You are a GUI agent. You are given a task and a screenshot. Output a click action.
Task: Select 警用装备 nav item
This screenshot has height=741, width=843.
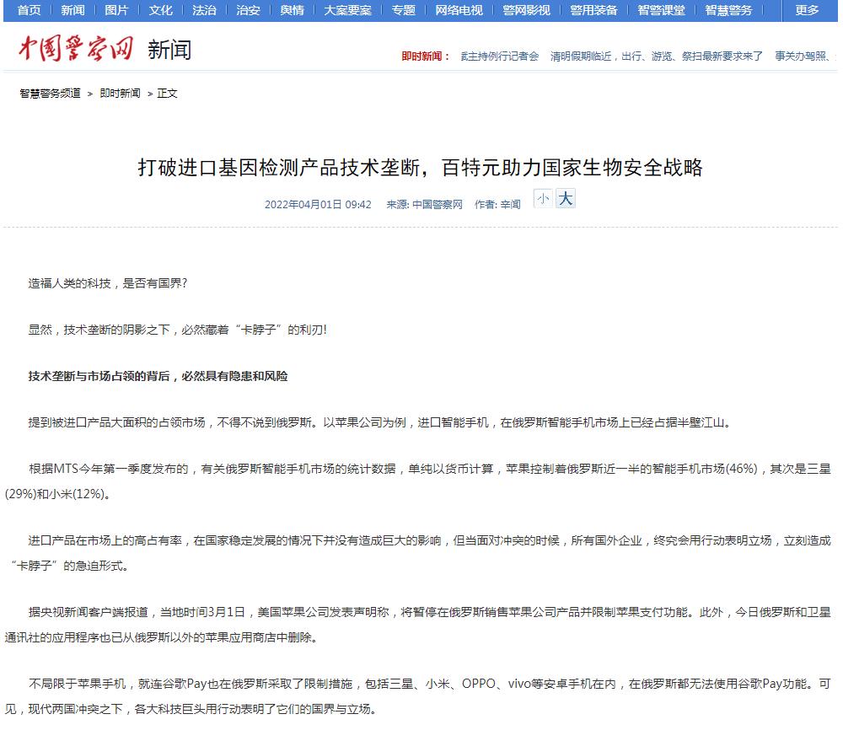click(x=594, y=10)
